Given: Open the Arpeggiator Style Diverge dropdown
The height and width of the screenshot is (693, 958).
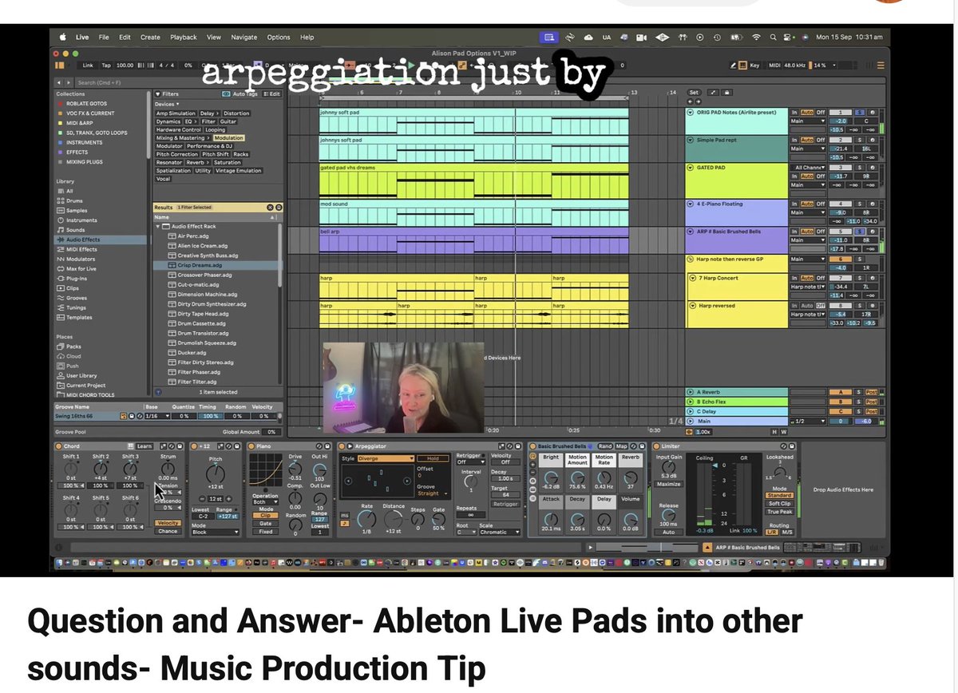Looking at the screenshot, I should pyautogui.click(x=386, y=458).
